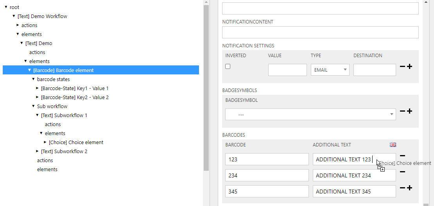Screen dimensions: 434x206
Task: Add new barcode row after 345
Action: tap(410, 188)
